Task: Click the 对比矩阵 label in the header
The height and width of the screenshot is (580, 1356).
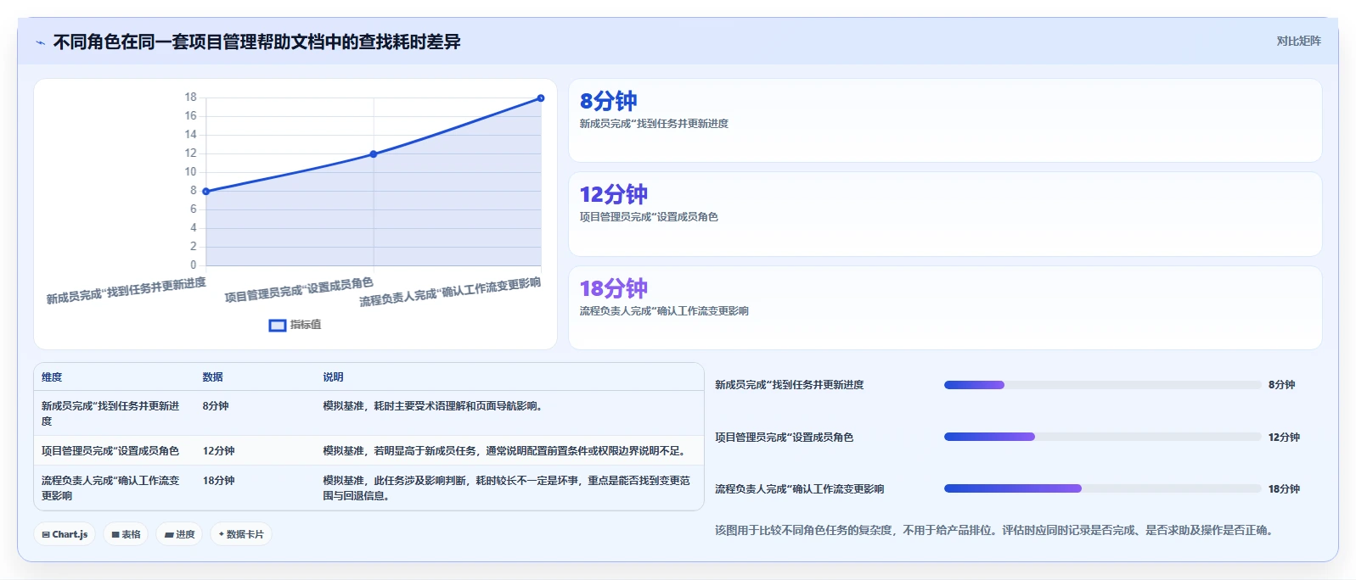Action: click(x=1298, y=41)
